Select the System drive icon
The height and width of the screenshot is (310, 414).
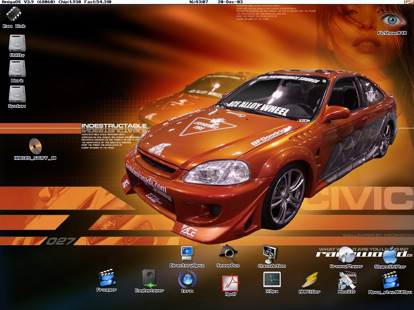click(x=17, y=94)
